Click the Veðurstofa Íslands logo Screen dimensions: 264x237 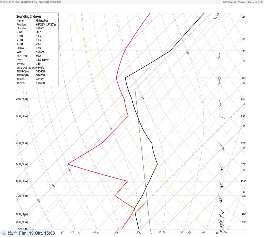(9, 233)
